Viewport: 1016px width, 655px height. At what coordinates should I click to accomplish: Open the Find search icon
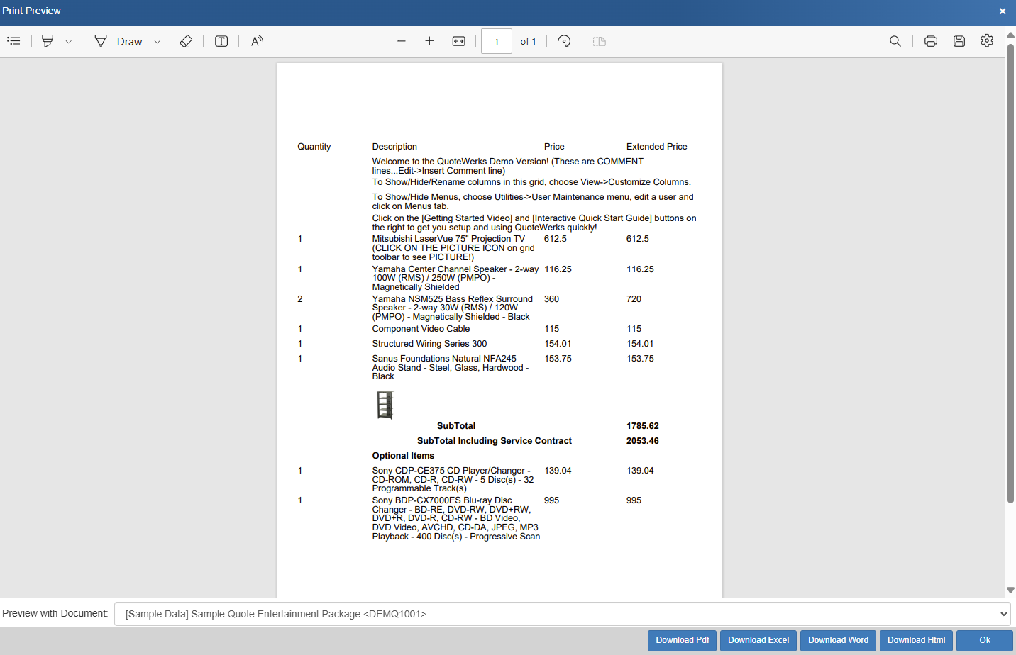pyautogui.click(x=895, y=41)
